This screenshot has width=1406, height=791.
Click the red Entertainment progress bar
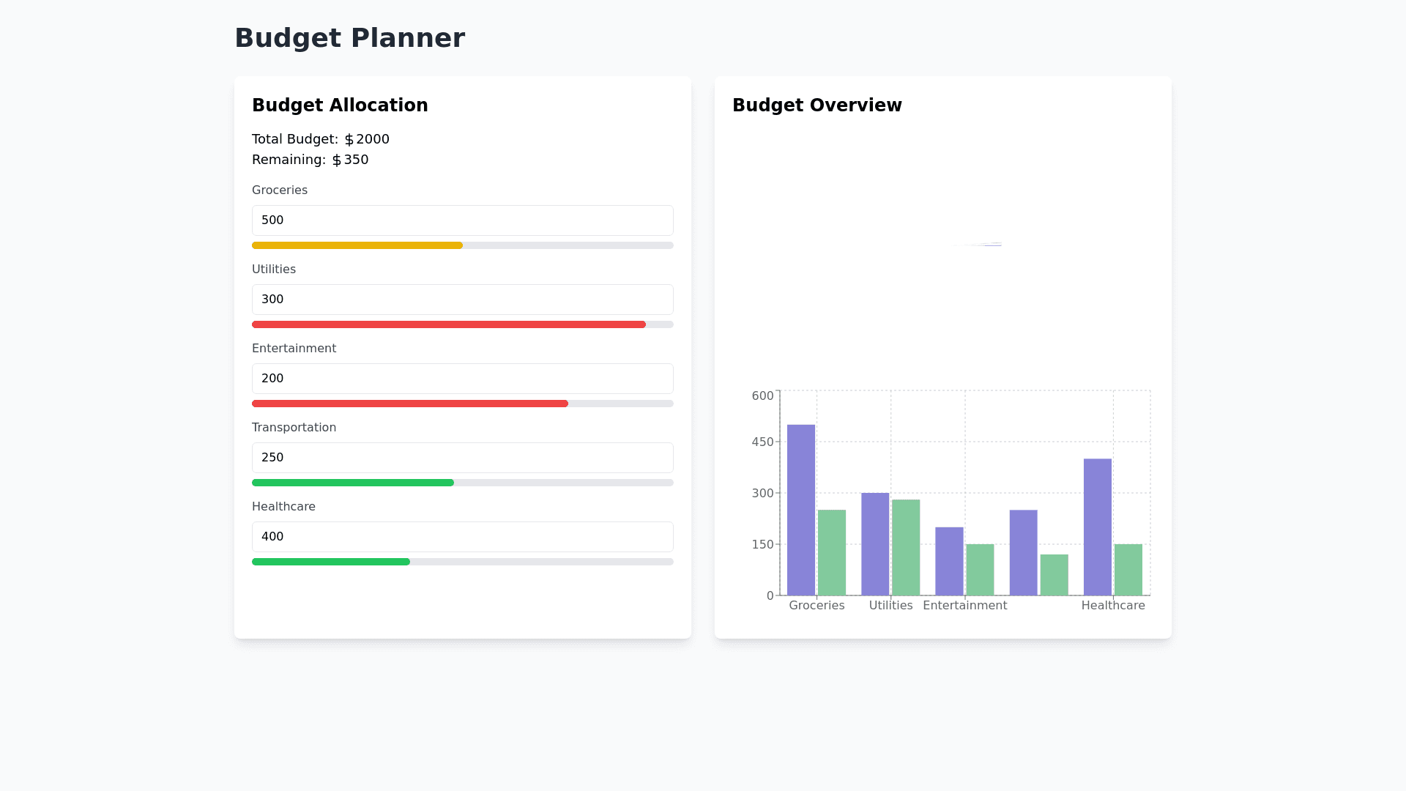tap(410, 404)
